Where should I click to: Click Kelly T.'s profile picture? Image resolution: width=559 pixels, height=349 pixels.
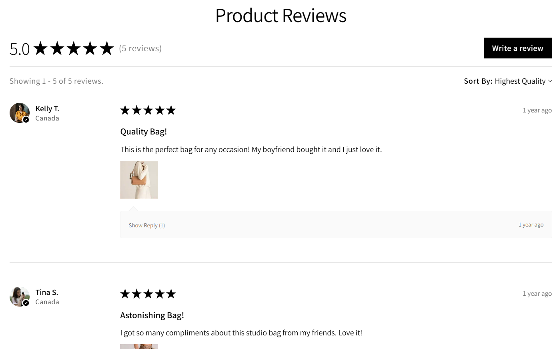(19, 113)
